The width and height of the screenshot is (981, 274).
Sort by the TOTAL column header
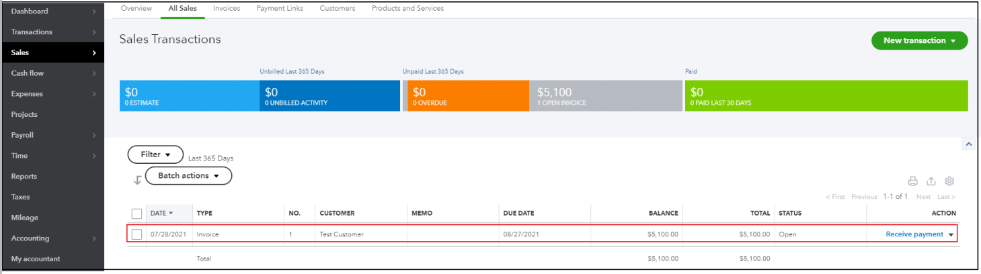point(760,214)
